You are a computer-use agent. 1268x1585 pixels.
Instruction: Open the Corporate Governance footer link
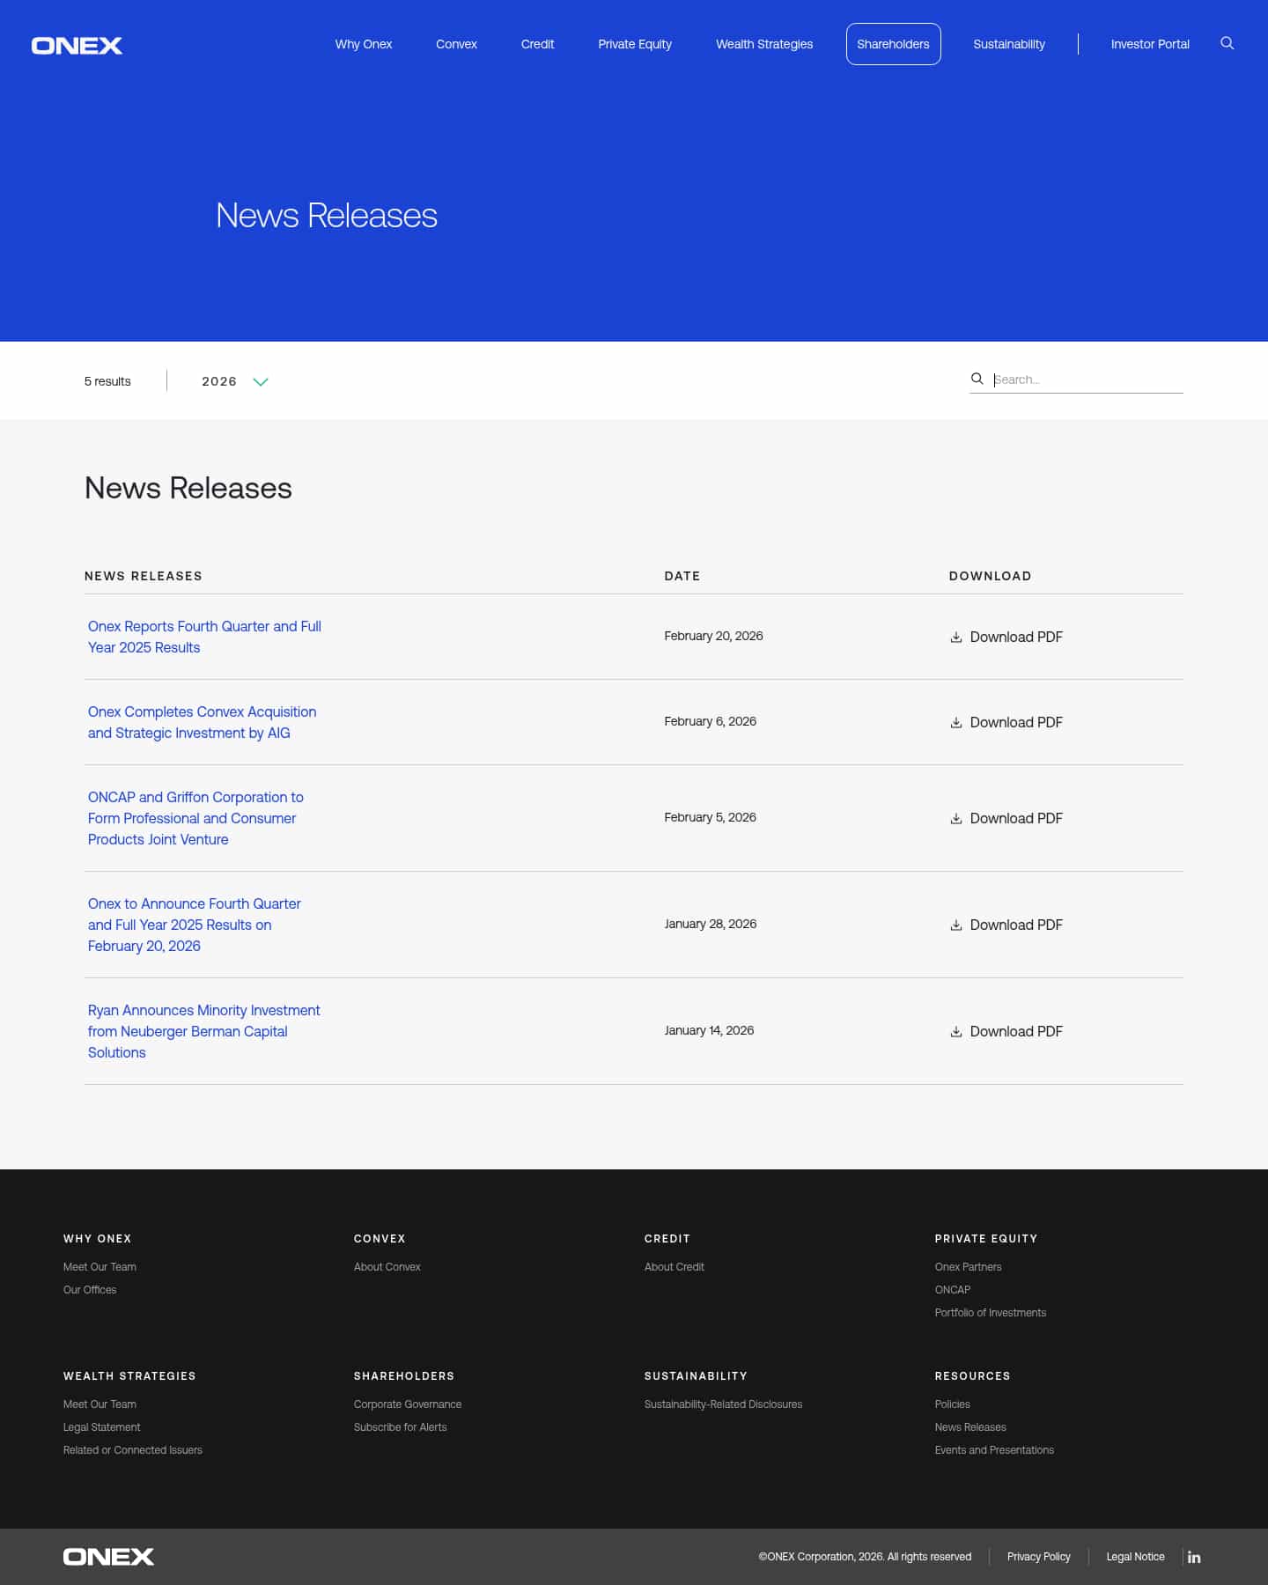(408, 1404)
